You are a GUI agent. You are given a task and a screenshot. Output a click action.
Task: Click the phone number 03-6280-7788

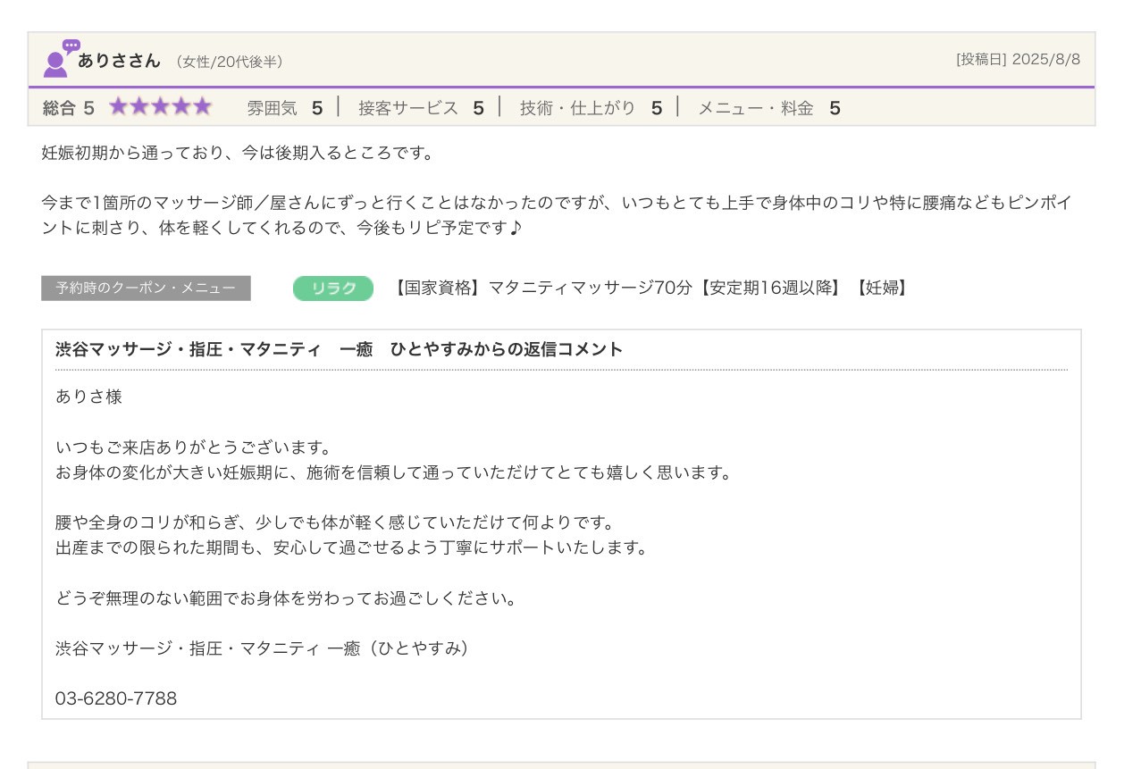116,698
